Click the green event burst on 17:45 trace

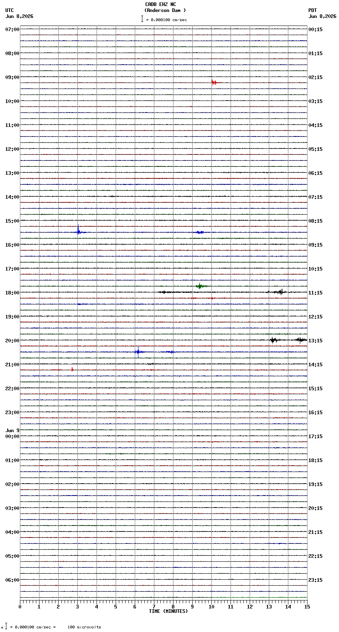coord(201,286)
